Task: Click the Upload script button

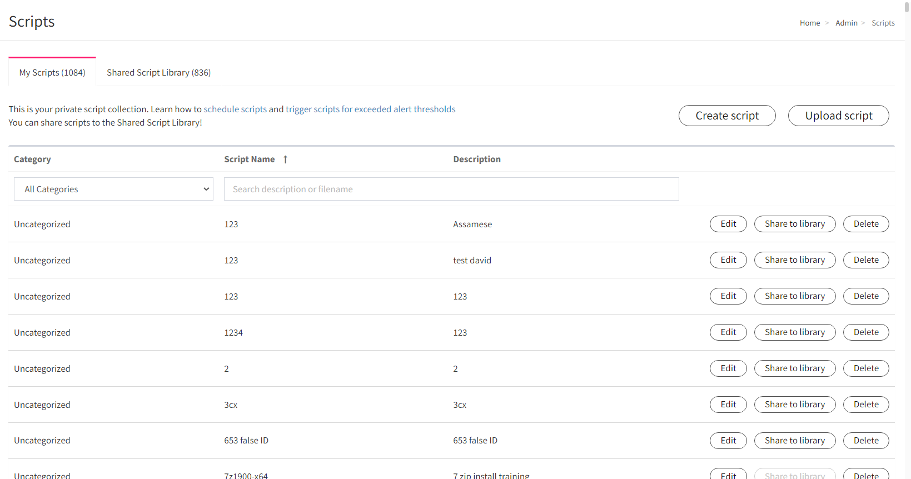Action: coord(839,116)
